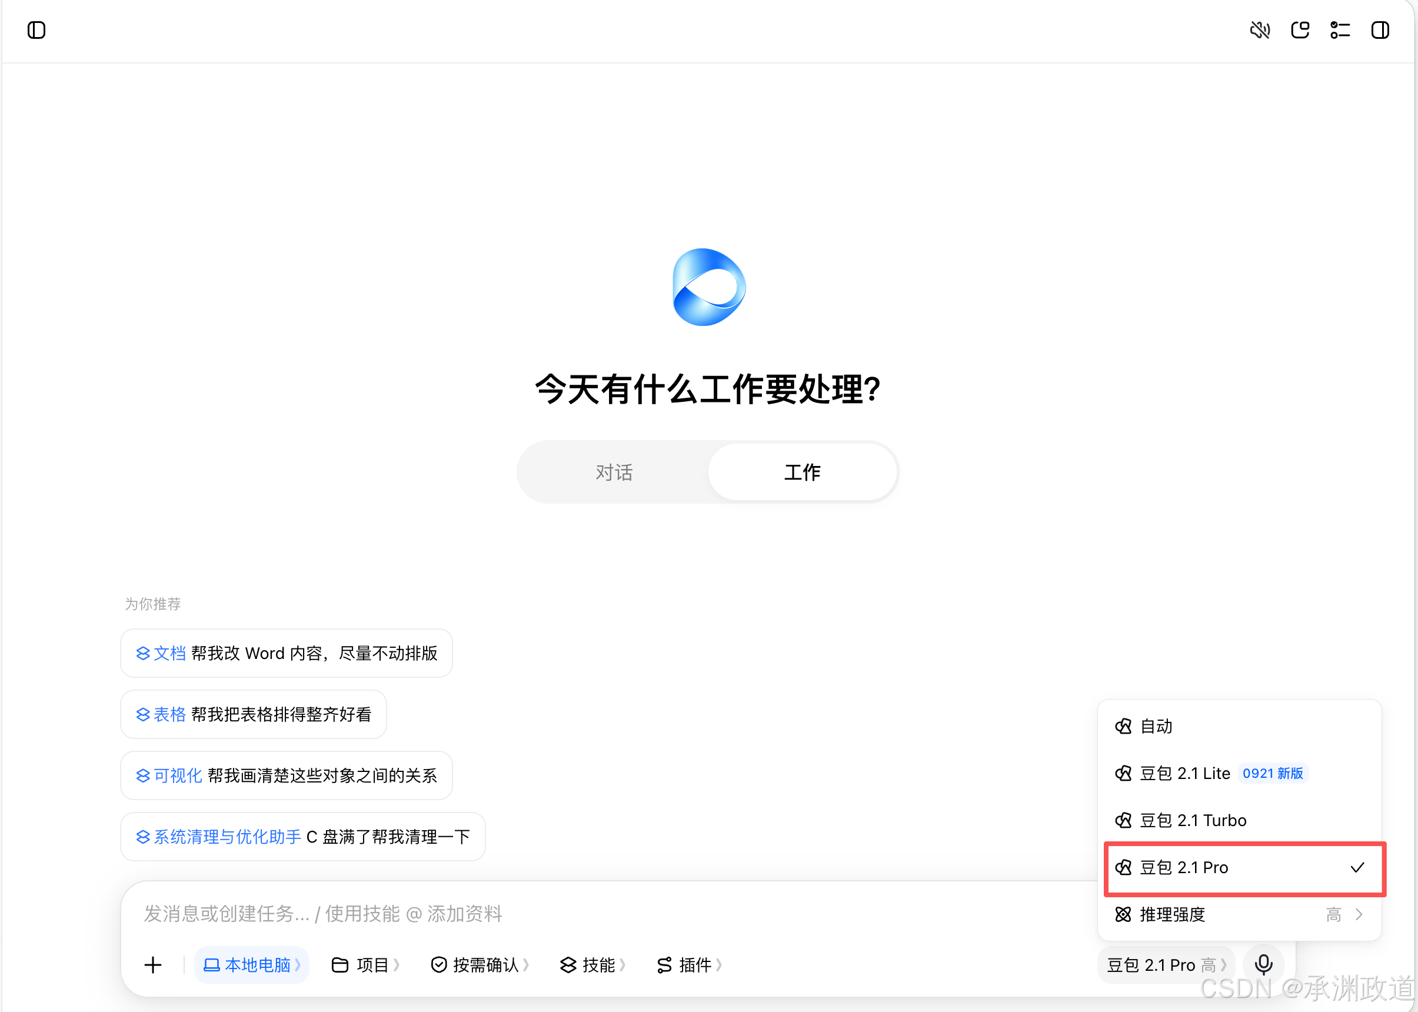Choose the 系统清理与优化助手 suggestion
1418x1012 pixels.
point(303,836)
